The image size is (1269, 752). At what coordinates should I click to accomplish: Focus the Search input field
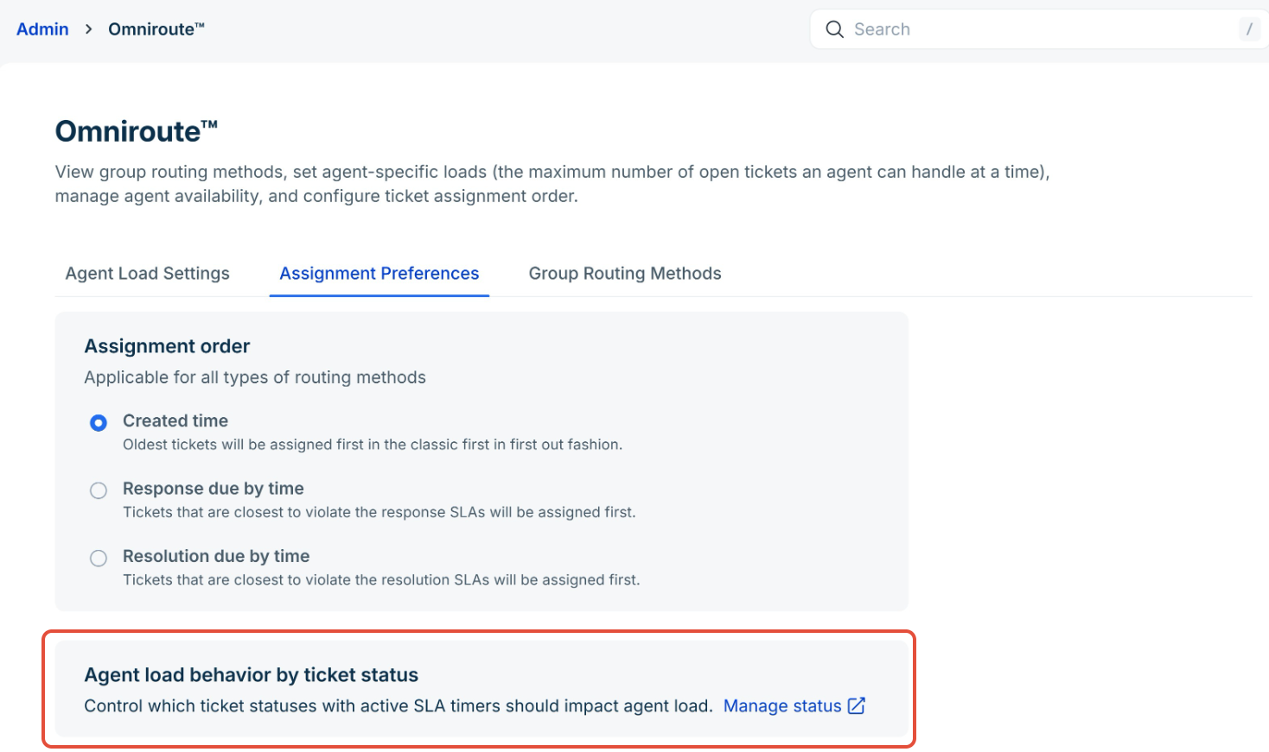coord(1040,29)
